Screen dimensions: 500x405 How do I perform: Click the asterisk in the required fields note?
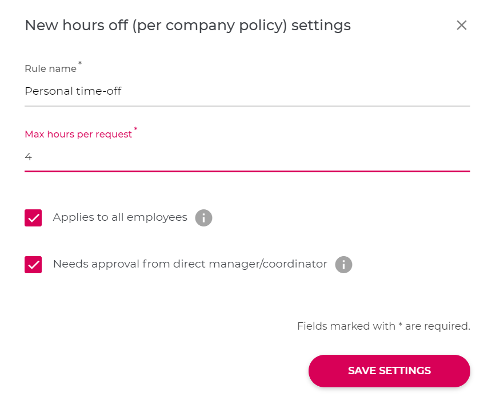[x=400, y=325]
